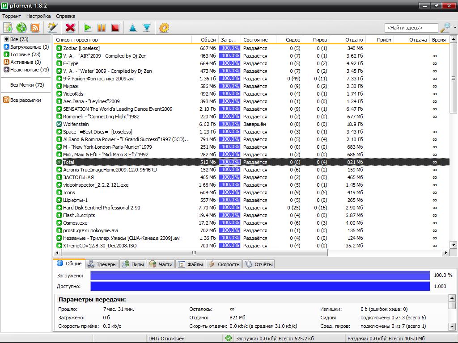Switch to the Пиры tab
The width and height of the screenshot is (458, 343).
click(x=133, y=264)
